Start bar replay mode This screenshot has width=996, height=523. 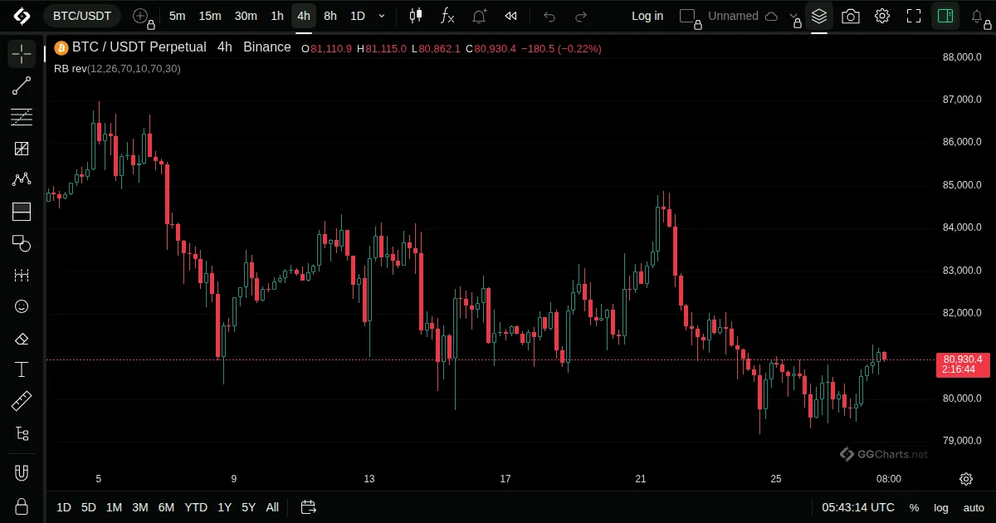tap(511, 16)
